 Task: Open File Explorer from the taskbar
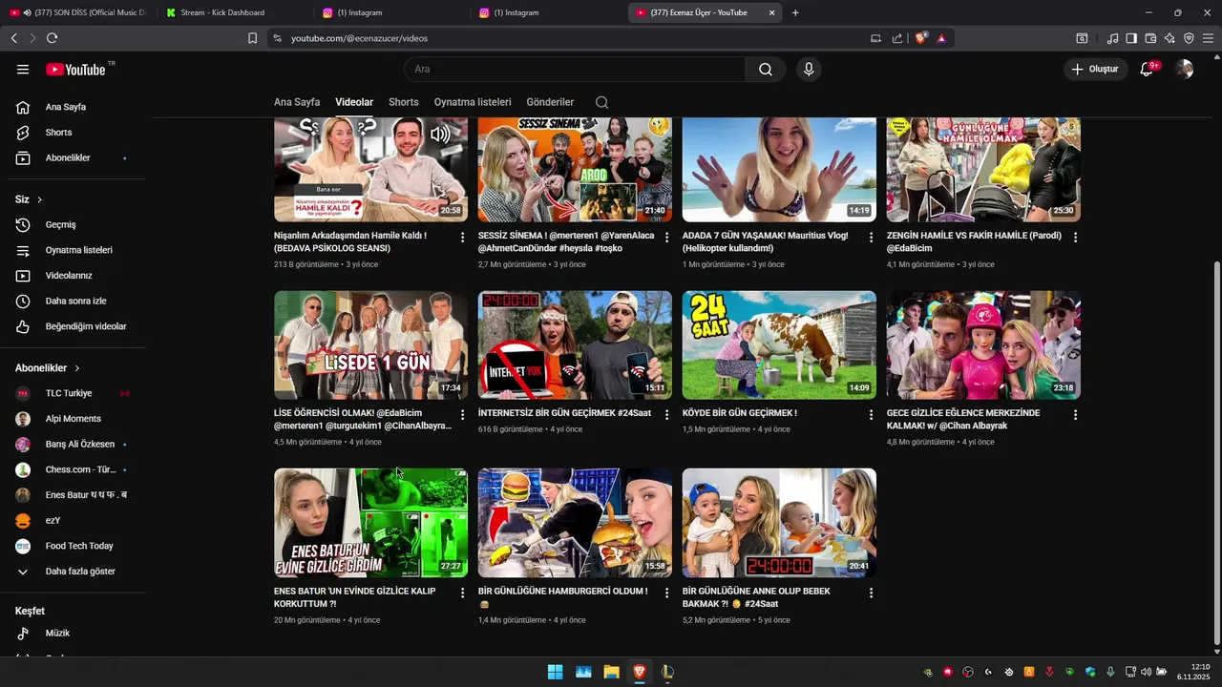pos(611,672)
